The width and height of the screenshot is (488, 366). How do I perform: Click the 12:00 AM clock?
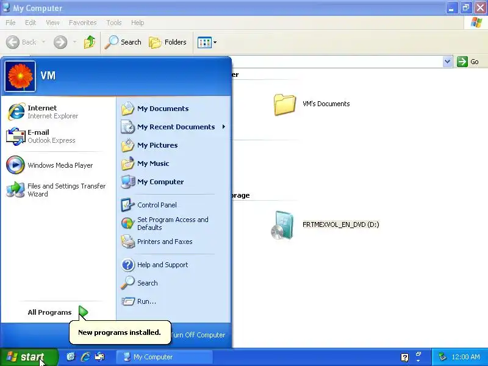pyautogui.click(x=465, y=357)
